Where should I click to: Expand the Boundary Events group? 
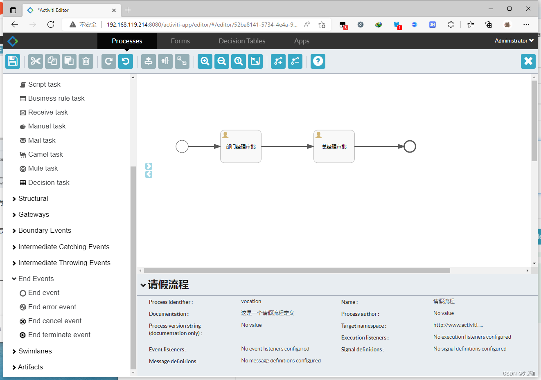coord(42,231)
